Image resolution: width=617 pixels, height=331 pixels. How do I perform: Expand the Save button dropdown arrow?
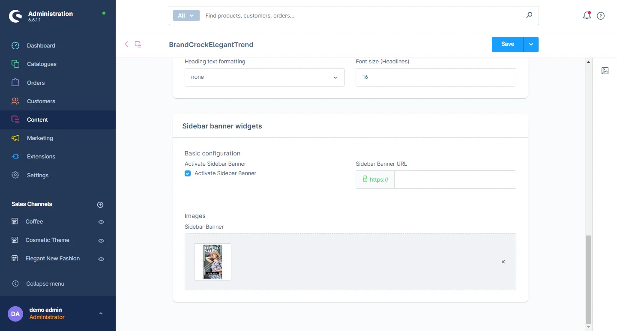pyautogui.click(x=531, y=44)
